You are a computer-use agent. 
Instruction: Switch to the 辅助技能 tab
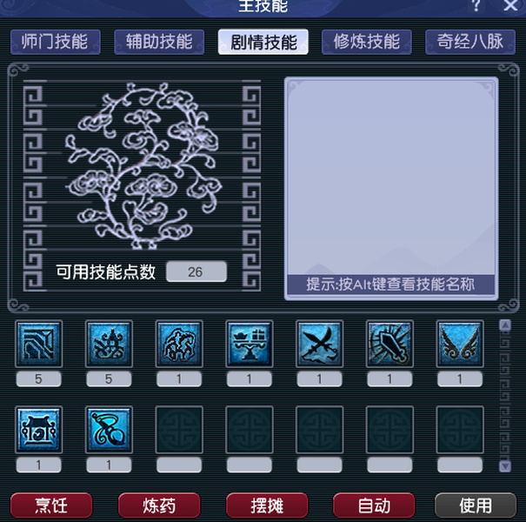(x=159, y=42)
